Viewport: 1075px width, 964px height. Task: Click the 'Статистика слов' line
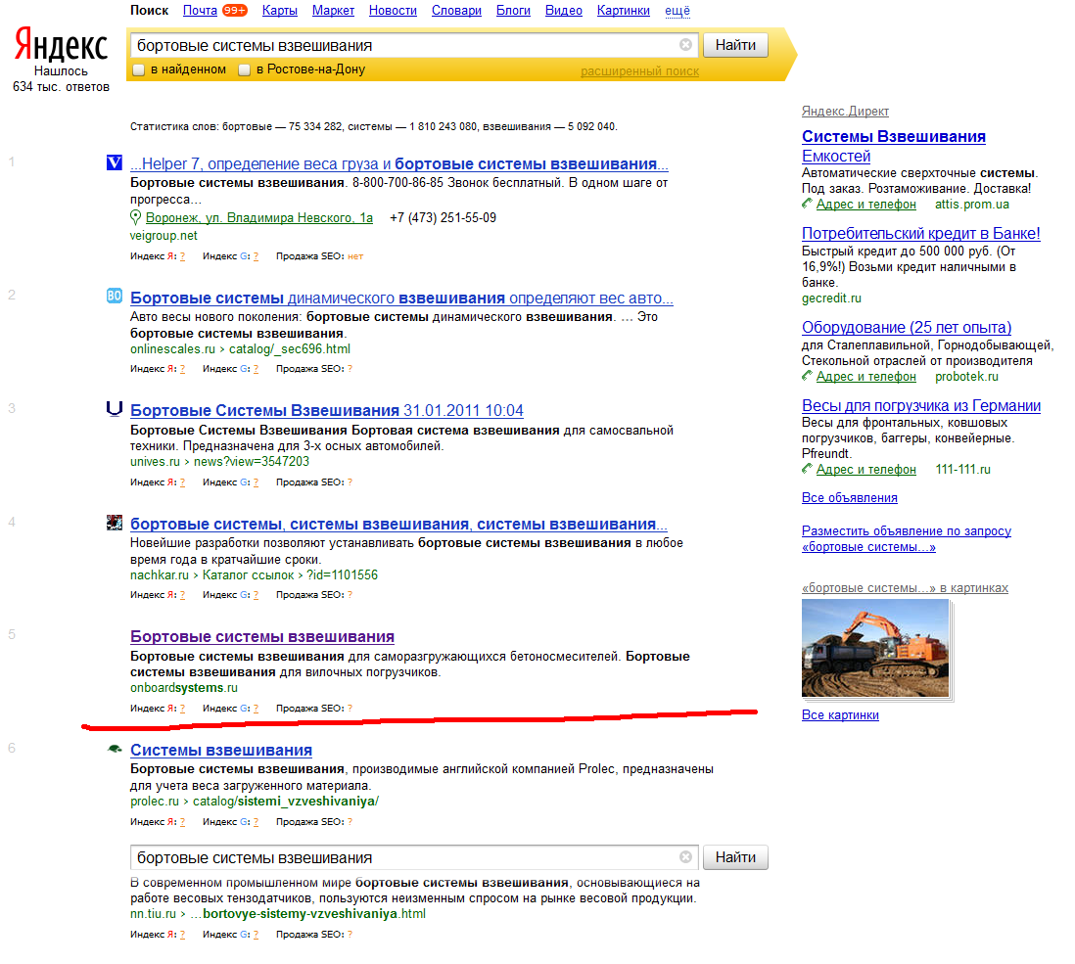click(374, 127)
